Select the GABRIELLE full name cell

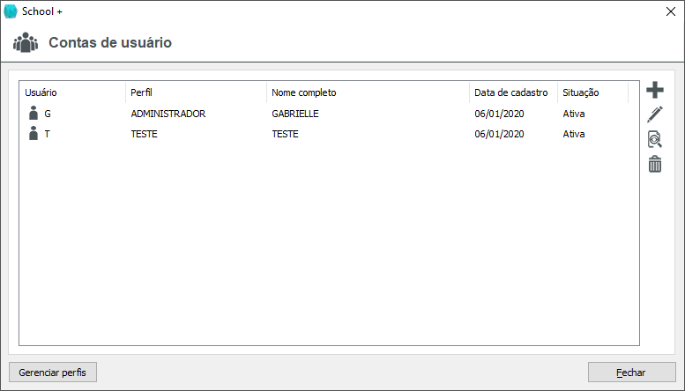point(295,114)
